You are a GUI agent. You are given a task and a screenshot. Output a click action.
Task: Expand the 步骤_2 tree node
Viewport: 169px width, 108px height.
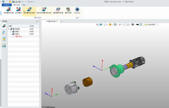(x=11, y=34)
